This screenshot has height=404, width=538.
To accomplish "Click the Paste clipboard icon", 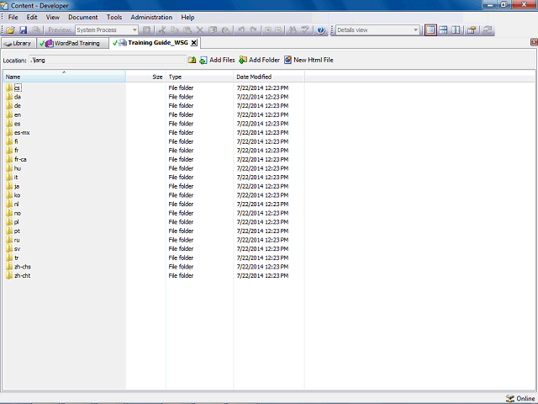I will click(187, 30).
